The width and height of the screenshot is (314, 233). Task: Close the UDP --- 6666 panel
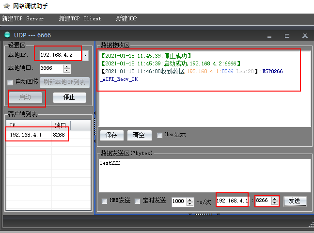click(x=305, y=36)
